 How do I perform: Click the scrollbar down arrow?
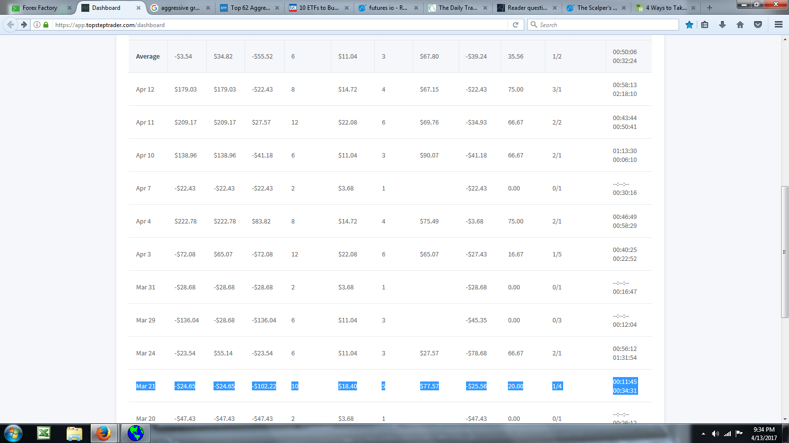click(785, 419)
